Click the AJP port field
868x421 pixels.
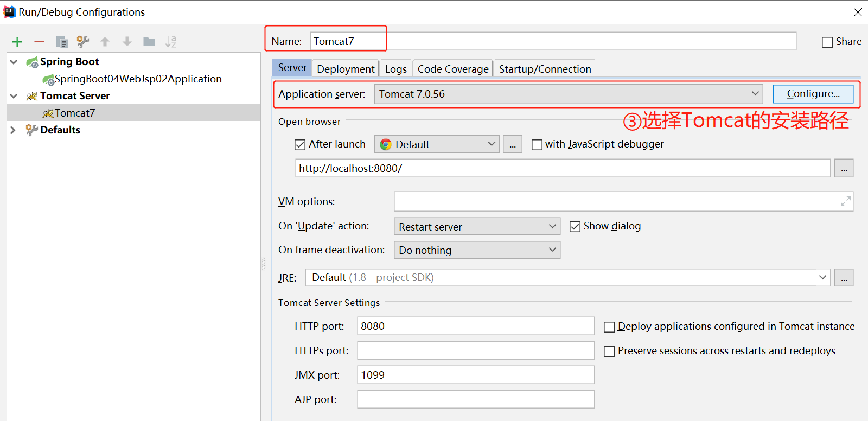coord(476,399)
